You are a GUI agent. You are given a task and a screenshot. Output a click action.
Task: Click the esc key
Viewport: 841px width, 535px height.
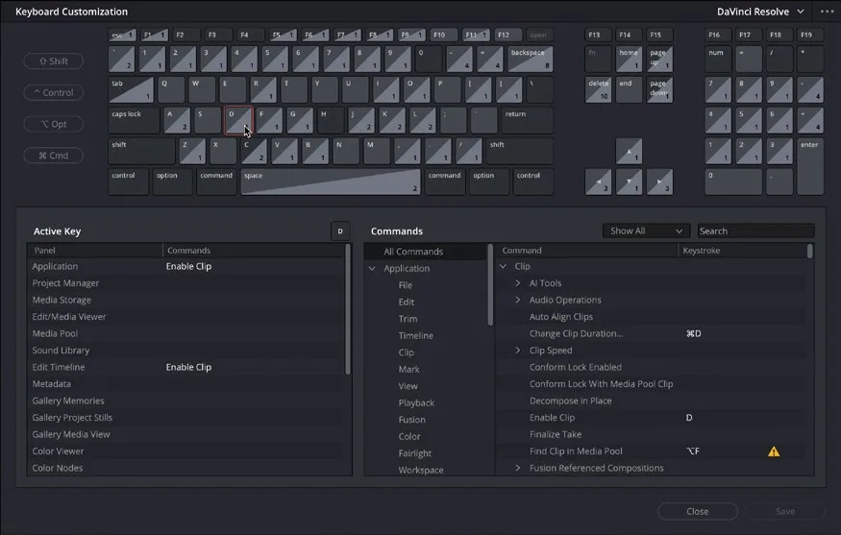[122, 35]
